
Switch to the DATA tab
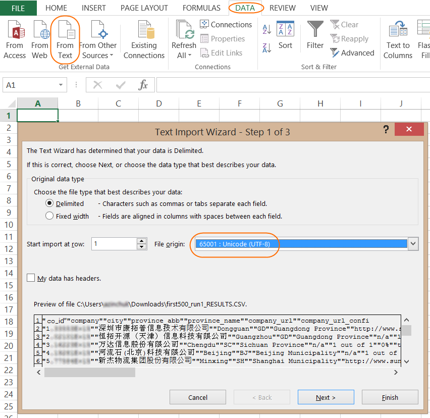pos(245,8)
